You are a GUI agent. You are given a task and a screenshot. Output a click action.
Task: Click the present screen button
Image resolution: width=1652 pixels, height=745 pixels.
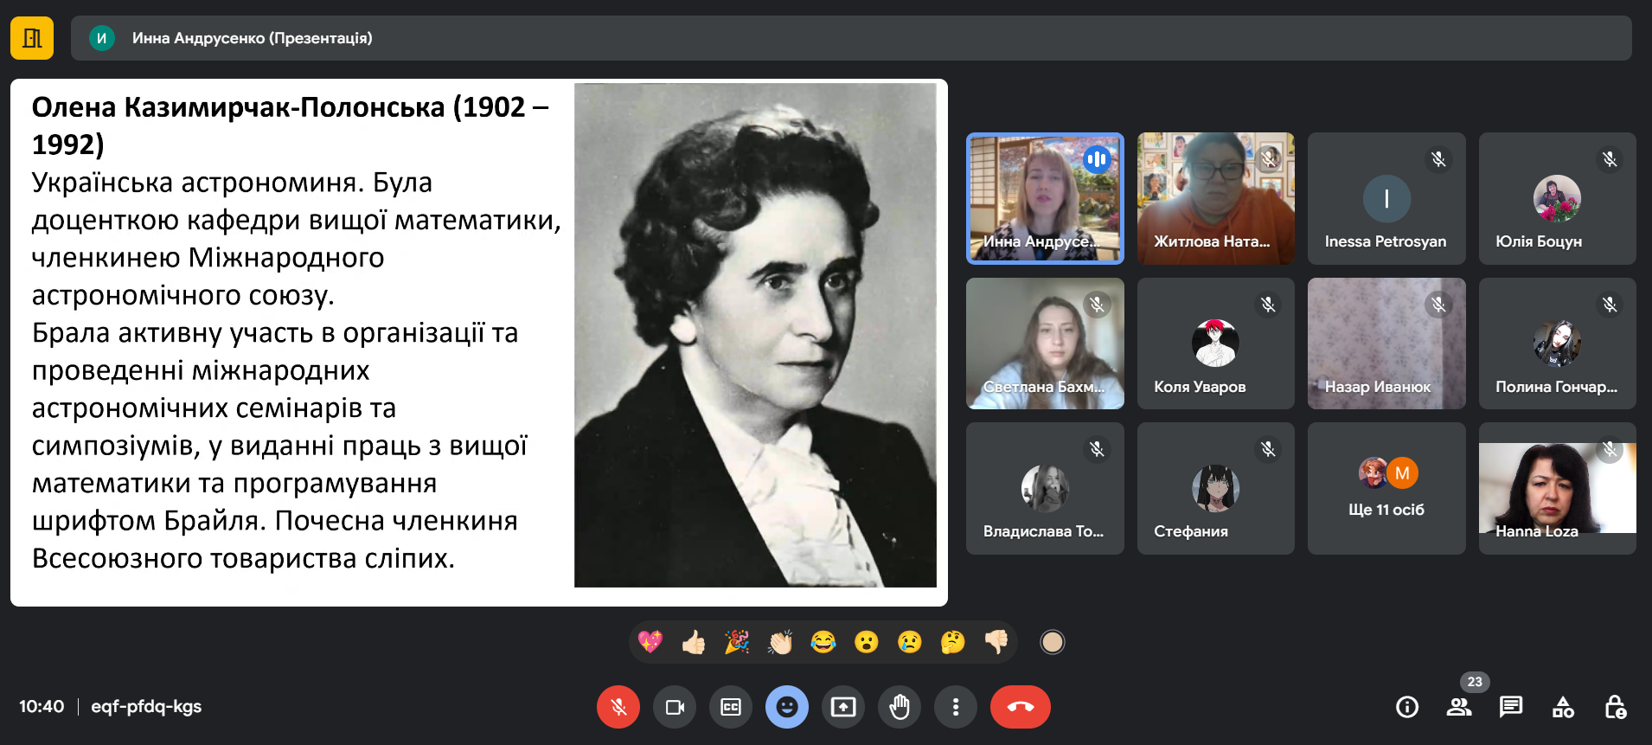[843, 707]
